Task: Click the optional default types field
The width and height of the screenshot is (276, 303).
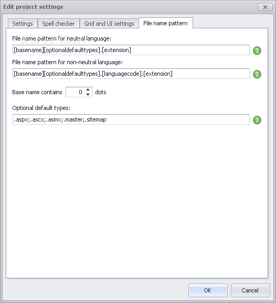Action: 131,119
